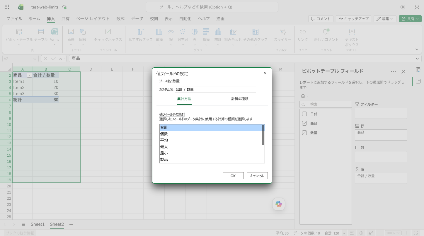The height and width of the screenshot is (236, 424).
Task: Select 最大 in the summary list
Action: point(210,147)
